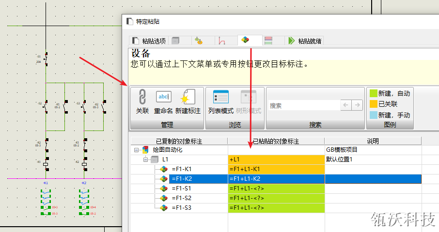Switch to the striped red-green list tab
The height and width of the screenshot is (232, 439).
click(268, 41)
